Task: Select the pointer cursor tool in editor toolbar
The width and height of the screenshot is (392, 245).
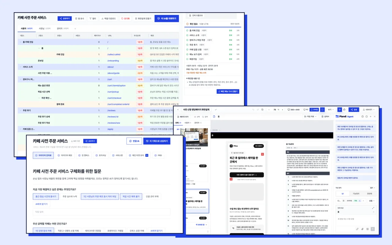Action: click(340, 109)
